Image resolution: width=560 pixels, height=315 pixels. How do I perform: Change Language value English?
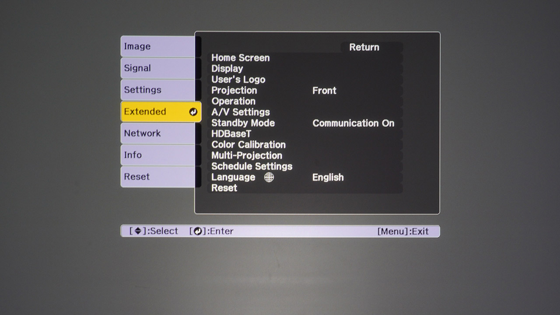click(328, 178)
